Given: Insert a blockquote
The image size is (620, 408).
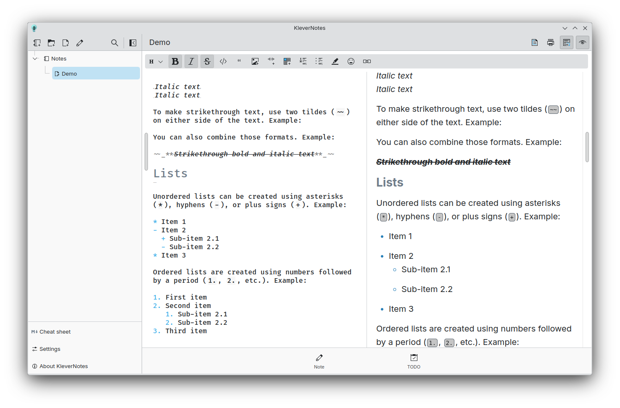Looking at the screenshot, I should (239, 61).
